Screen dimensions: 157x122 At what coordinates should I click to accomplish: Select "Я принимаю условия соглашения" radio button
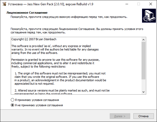(x=12, y=100)
